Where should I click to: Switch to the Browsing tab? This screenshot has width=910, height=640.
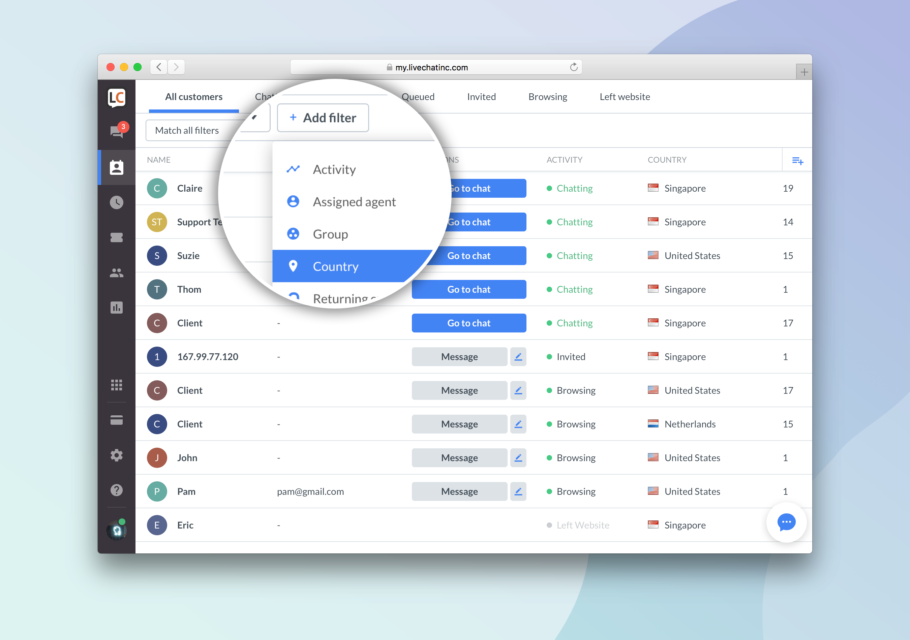547,96
